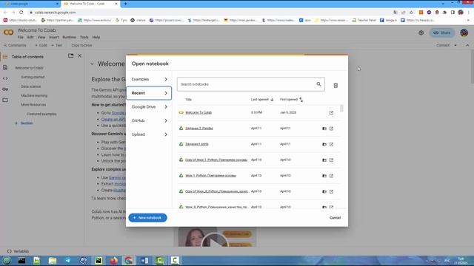Open Table of contents sidebar icon

[x=5, y=57]
